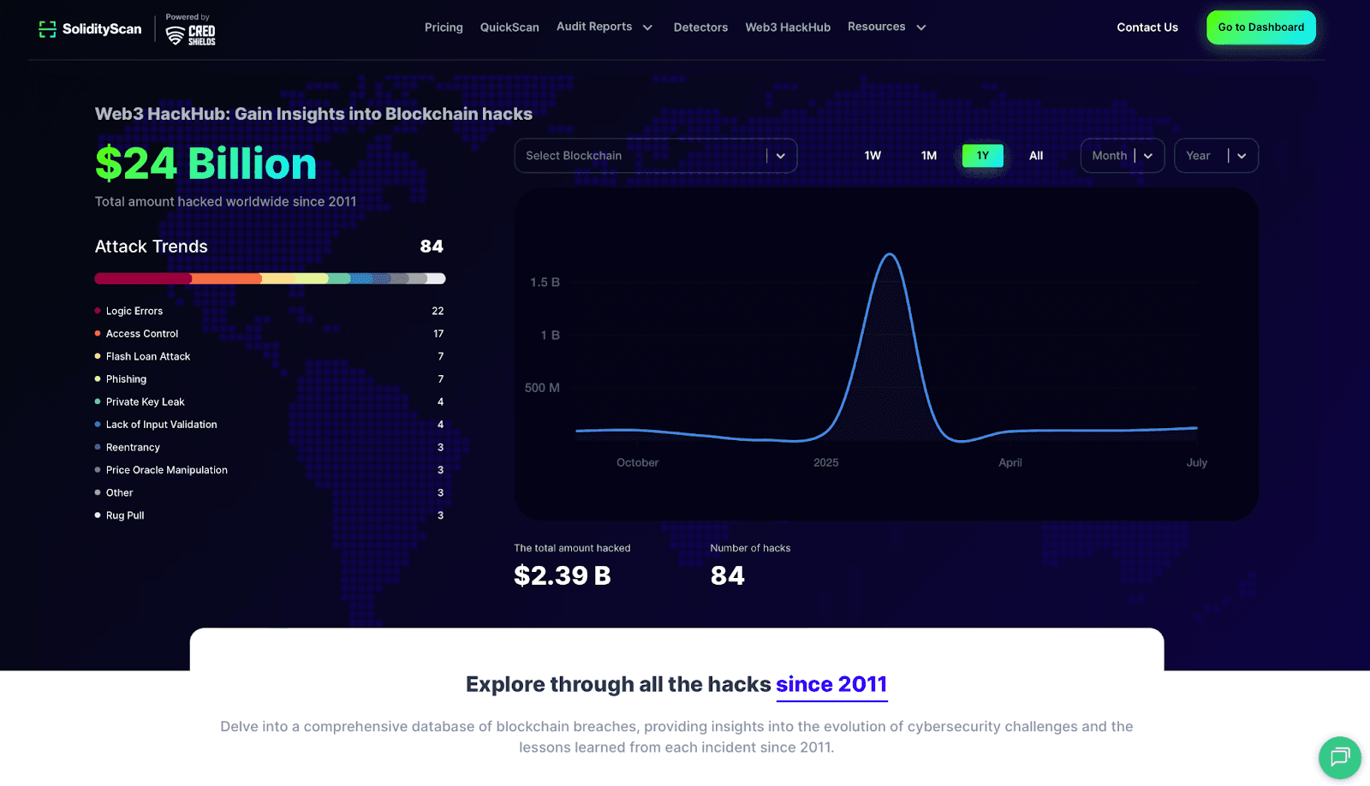Viewport: 1370px width, 786px height.
Task: Click the red Logic Errors legend dot
Action: coord(98,311)
